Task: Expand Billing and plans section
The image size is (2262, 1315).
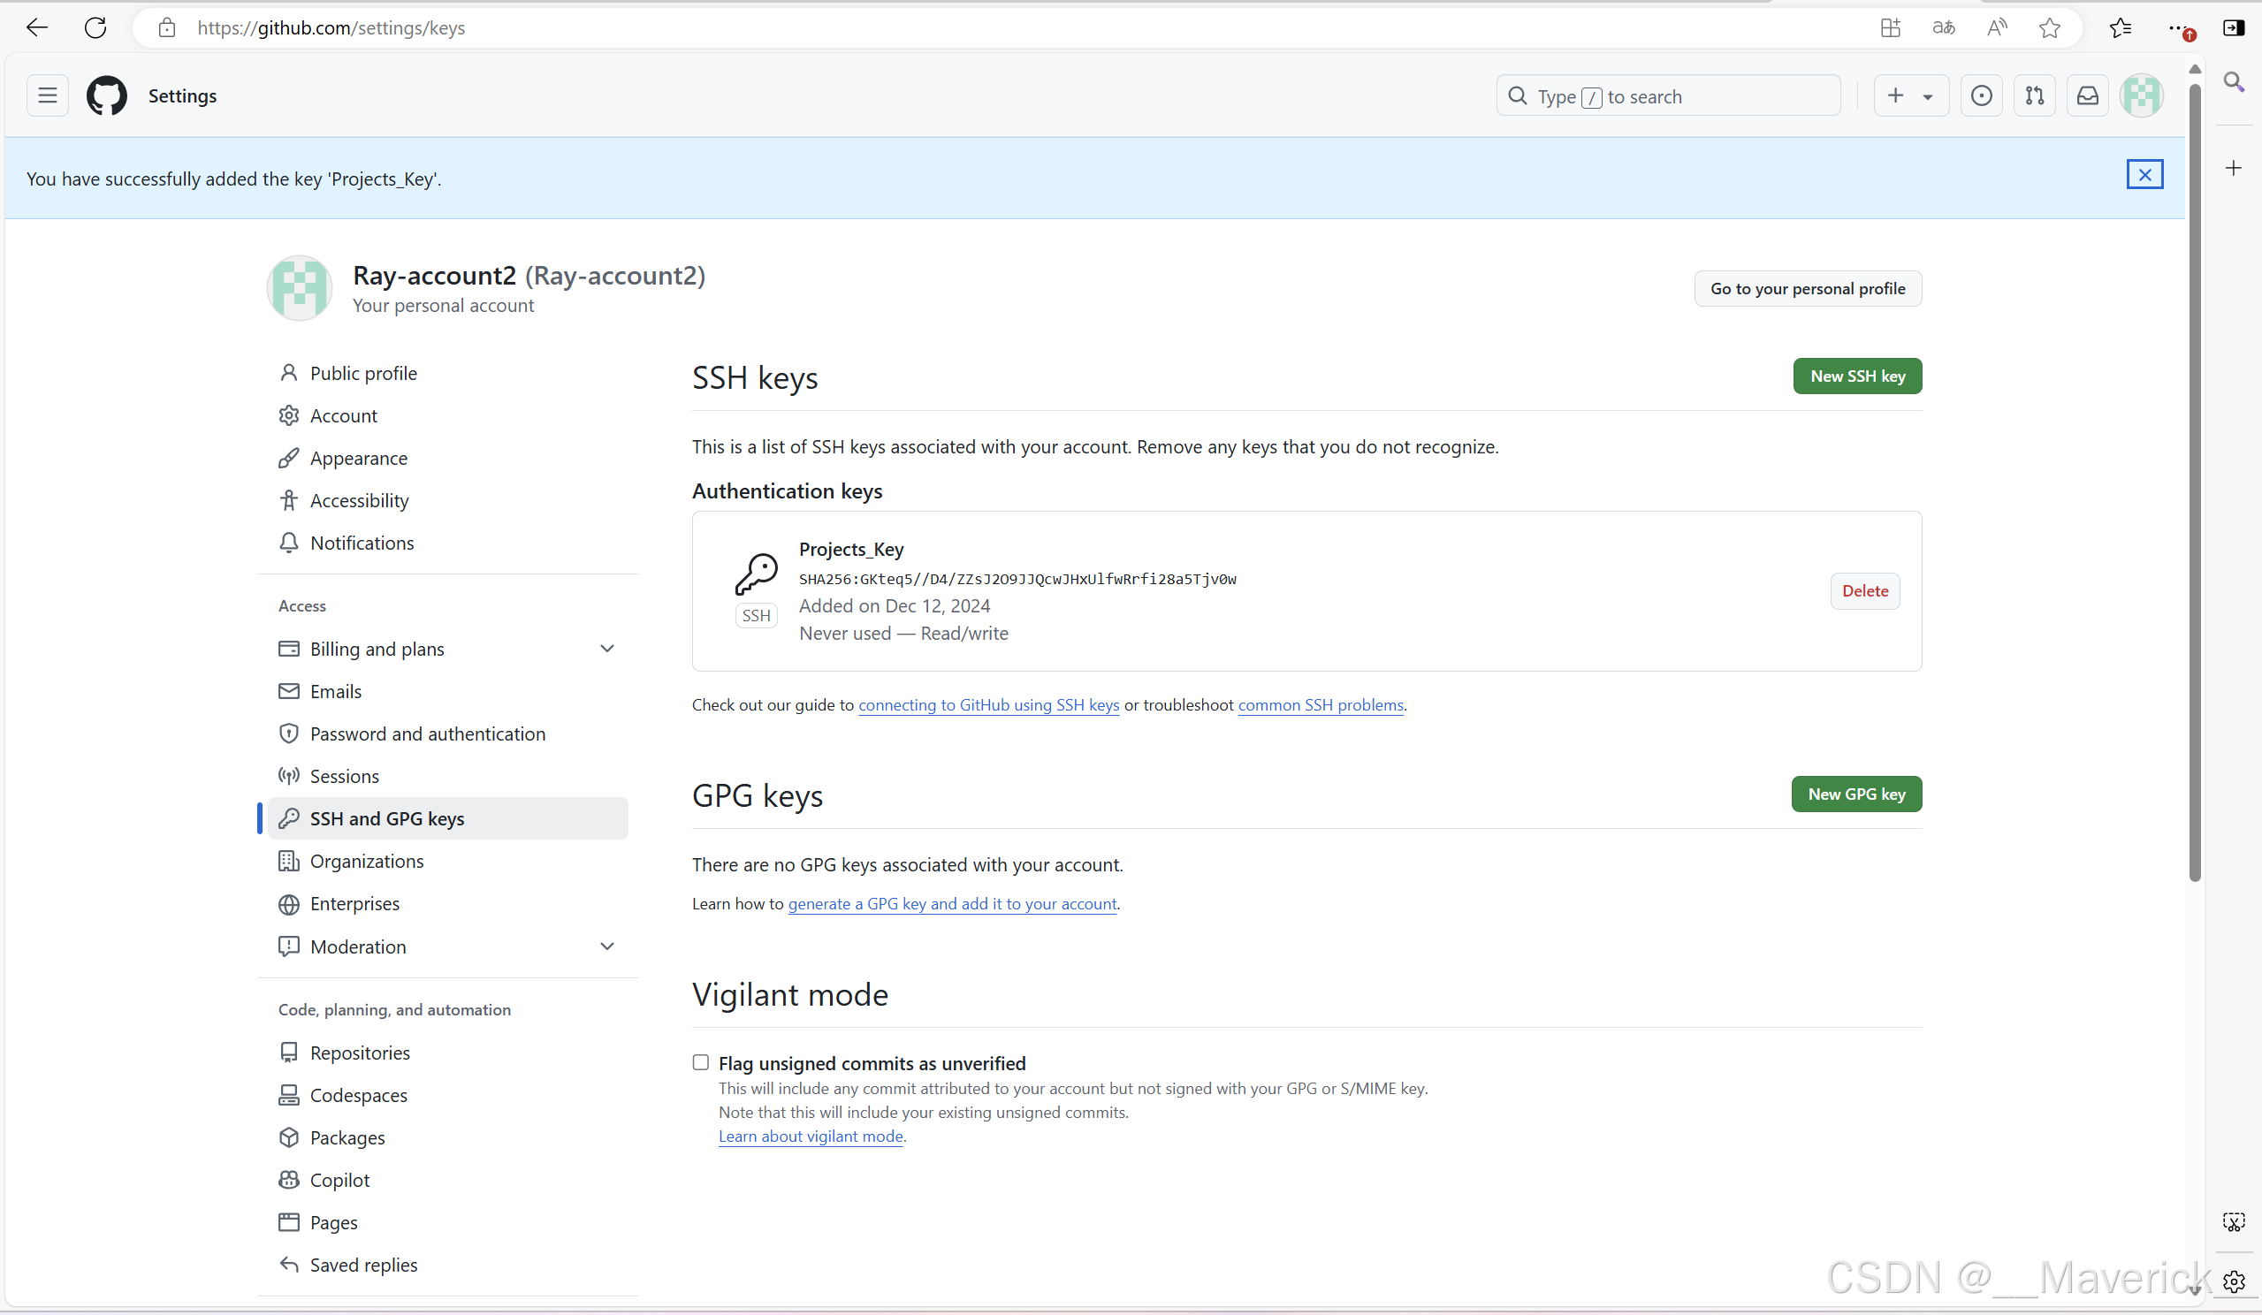Action: click(606, 649)
